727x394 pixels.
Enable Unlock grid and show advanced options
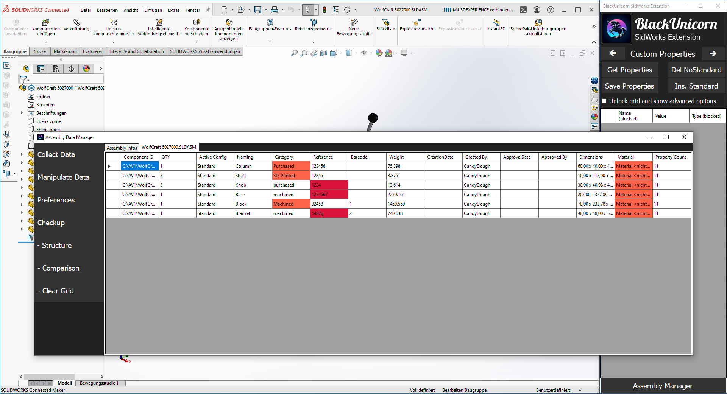605,101
